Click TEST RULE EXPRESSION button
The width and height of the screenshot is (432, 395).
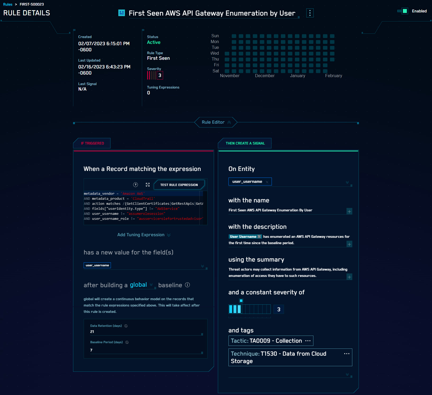tap(179, 185)
